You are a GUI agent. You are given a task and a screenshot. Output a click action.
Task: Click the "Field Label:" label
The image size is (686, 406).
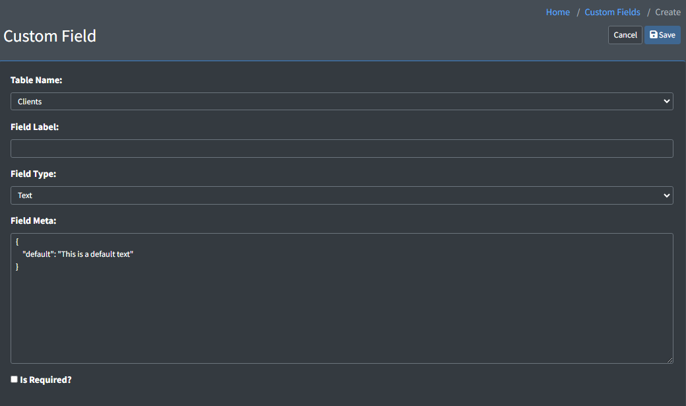pos(35,127)
